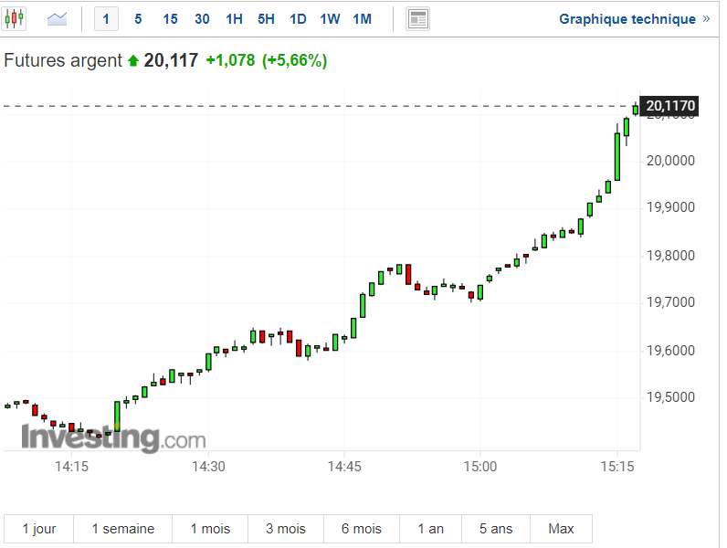Click the 19,7000 price axis label
The image size is (727, 548).
tap(671, 302)
